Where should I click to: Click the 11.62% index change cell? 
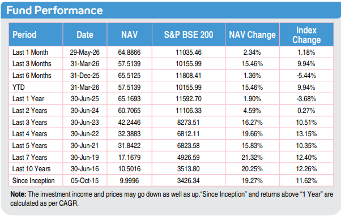[306, 180]
